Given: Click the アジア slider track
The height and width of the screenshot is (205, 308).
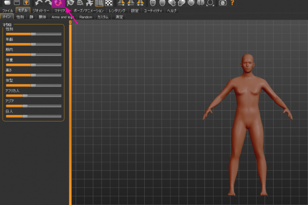Looking at the screenshot, I should pyautogui.click(x=33, y=106).
